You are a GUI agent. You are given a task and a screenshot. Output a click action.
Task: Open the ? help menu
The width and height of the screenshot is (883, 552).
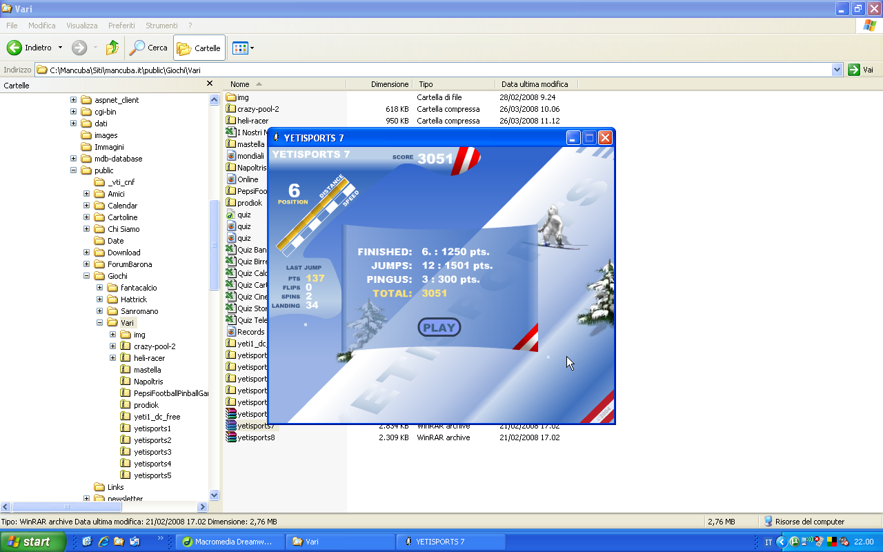[190, 26]
